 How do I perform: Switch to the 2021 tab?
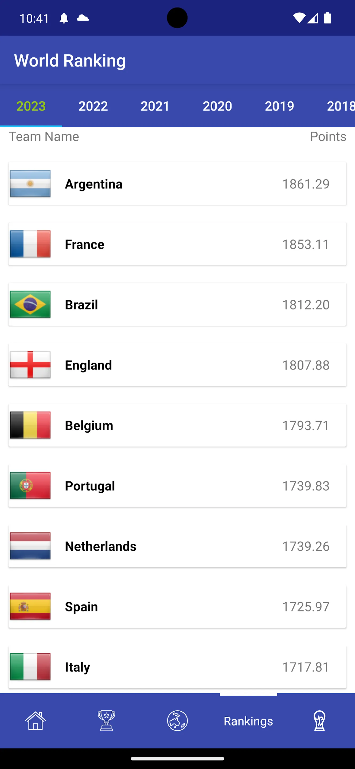(x=155, y=106)
